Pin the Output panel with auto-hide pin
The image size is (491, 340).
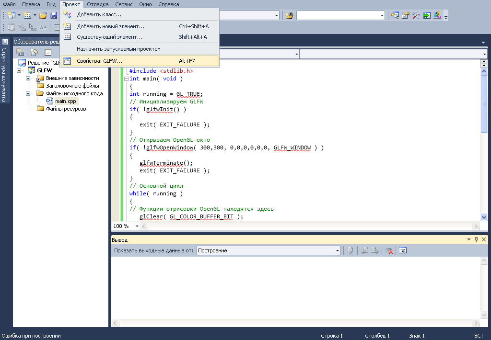tap(476, 239)
